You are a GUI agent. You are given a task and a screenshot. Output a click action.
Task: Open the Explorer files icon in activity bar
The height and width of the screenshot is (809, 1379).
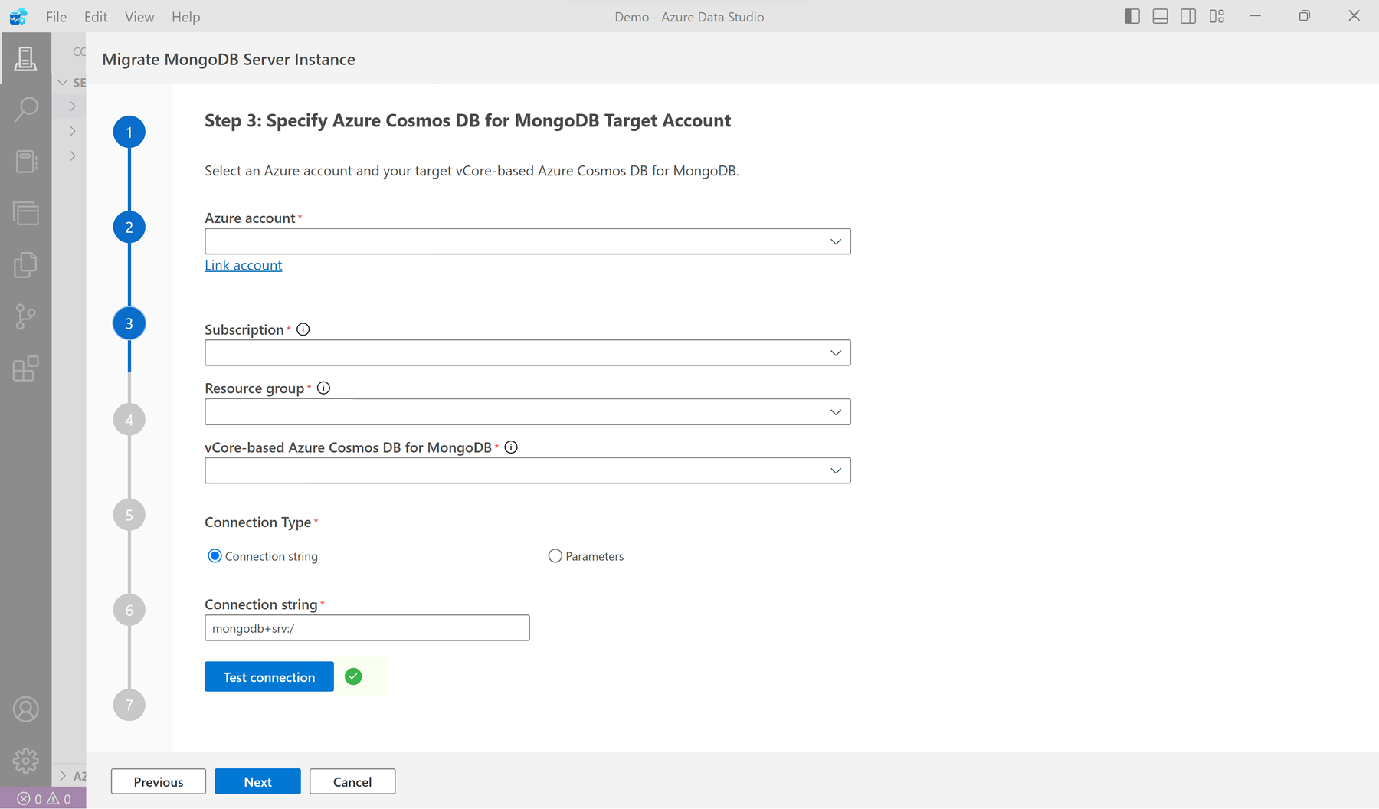(26, 265)
